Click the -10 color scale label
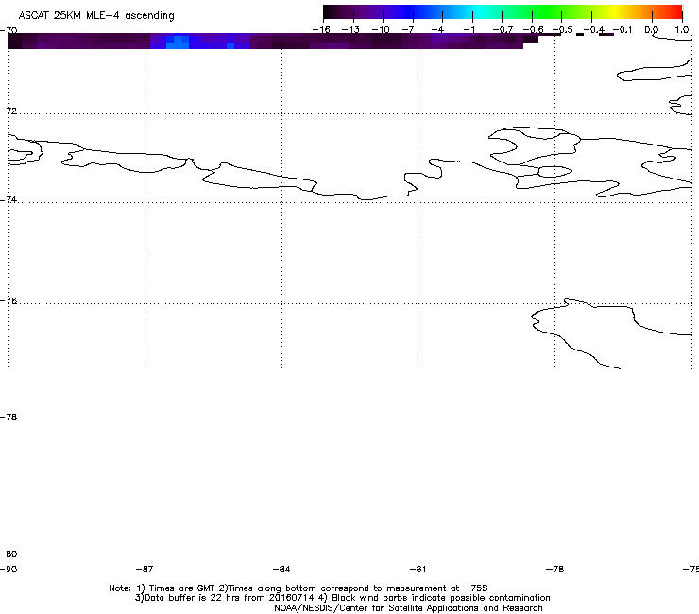This screenshot has height=614, width=699. tap(381, 30)
